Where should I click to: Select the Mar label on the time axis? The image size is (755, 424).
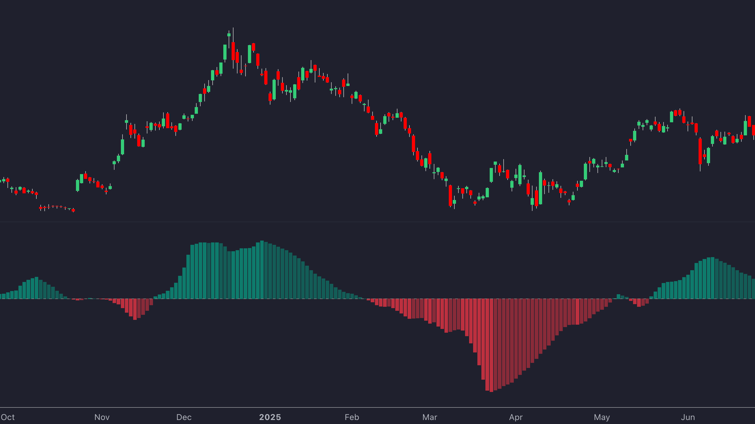pyautogui.click(x=430, y=417)
